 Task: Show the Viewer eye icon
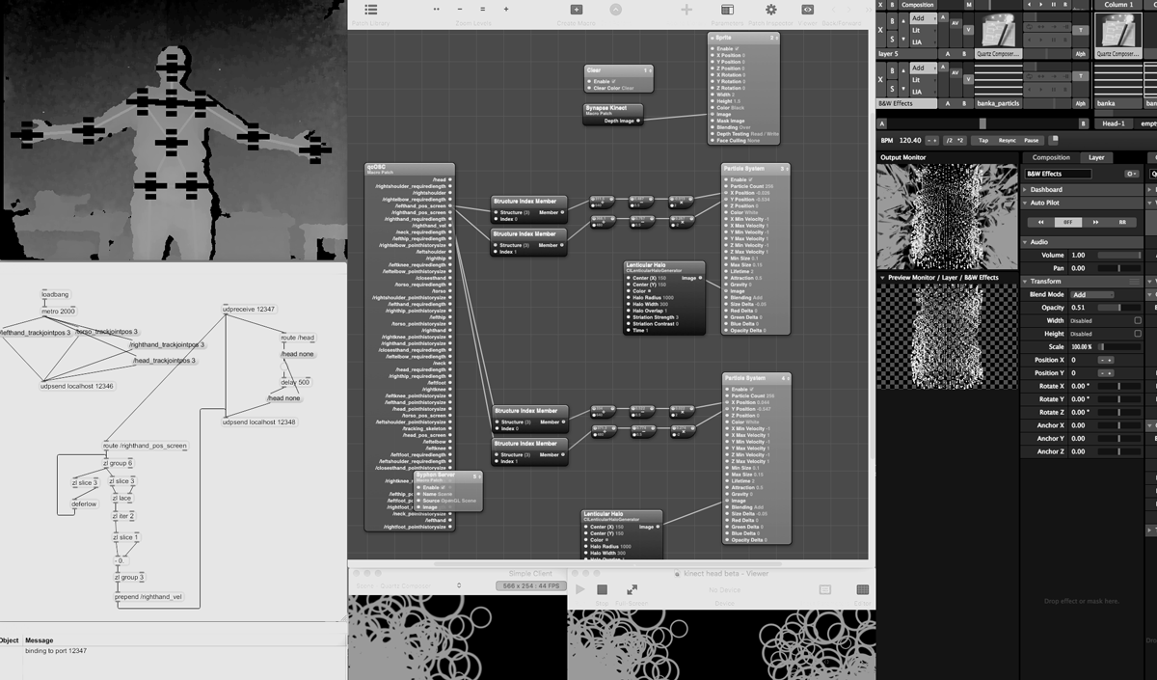[x=808, y=10]
